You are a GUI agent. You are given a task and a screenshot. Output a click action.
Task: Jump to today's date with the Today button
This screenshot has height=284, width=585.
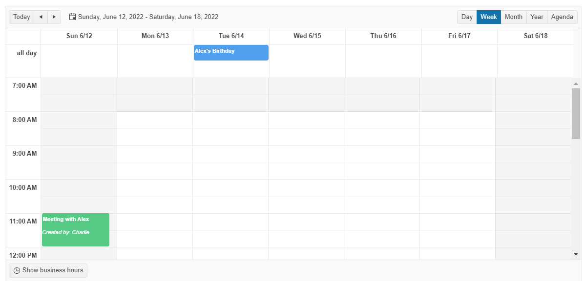click(x=21, y=17)
